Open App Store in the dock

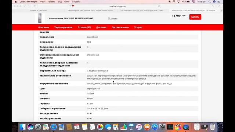(155, 127)
